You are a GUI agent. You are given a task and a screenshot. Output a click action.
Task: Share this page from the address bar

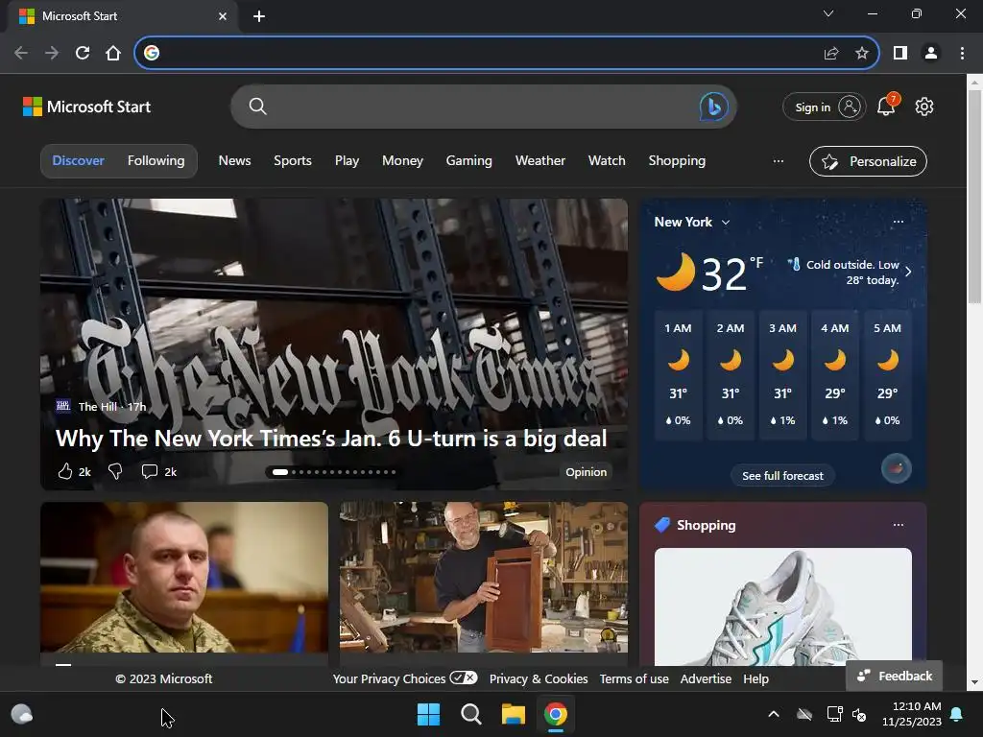831,54
